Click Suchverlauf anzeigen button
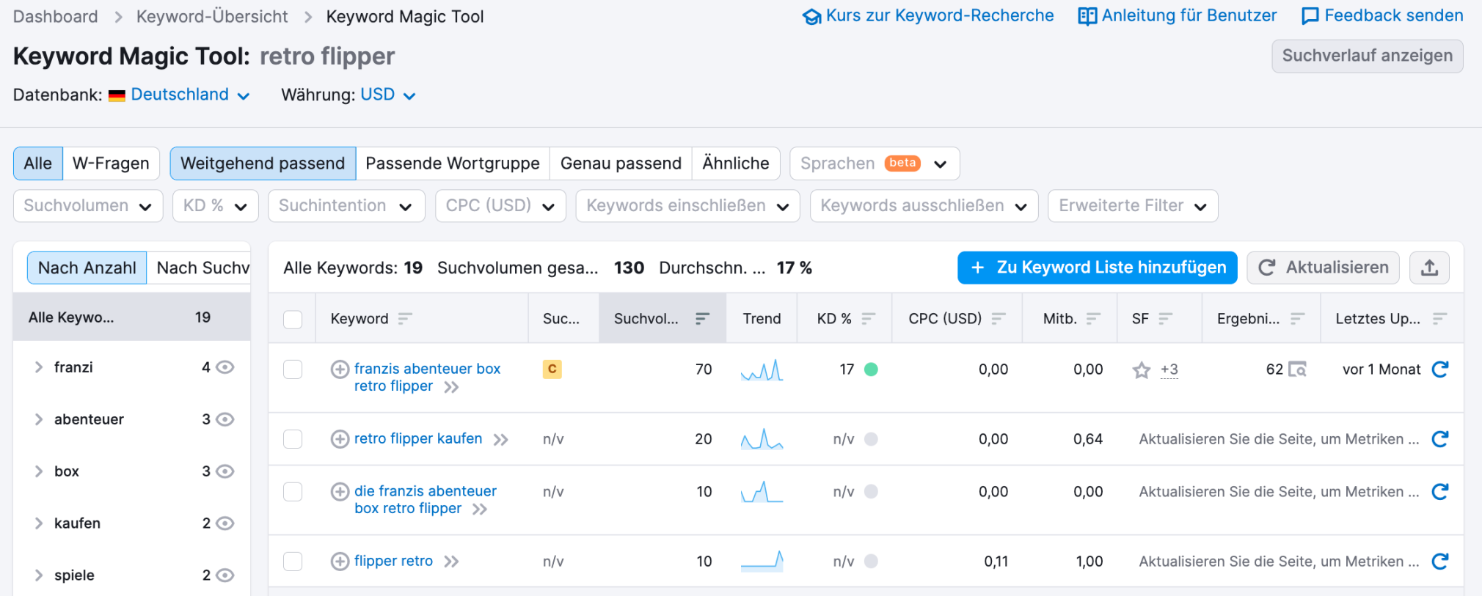 tap(1368, 56)
